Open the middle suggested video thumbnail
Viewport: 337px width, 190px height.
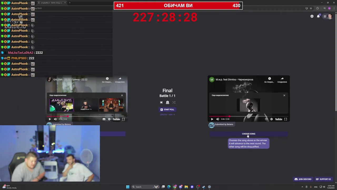(x=86, y=105)
